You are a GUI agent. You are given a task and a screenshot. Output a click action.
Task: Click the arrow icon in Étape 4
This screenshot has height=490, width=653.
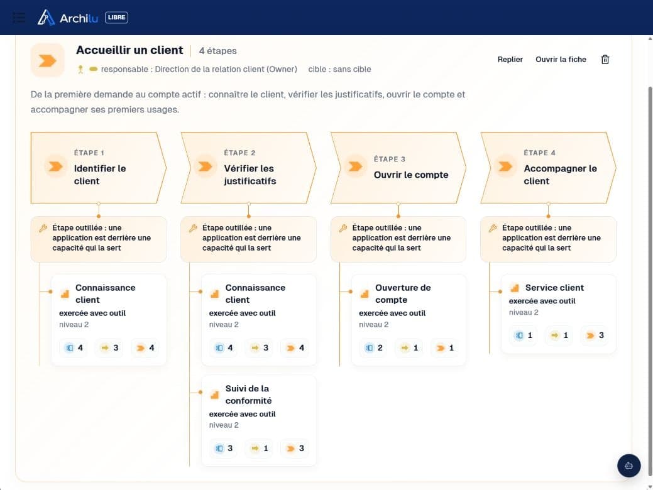[x=505, y=166]
